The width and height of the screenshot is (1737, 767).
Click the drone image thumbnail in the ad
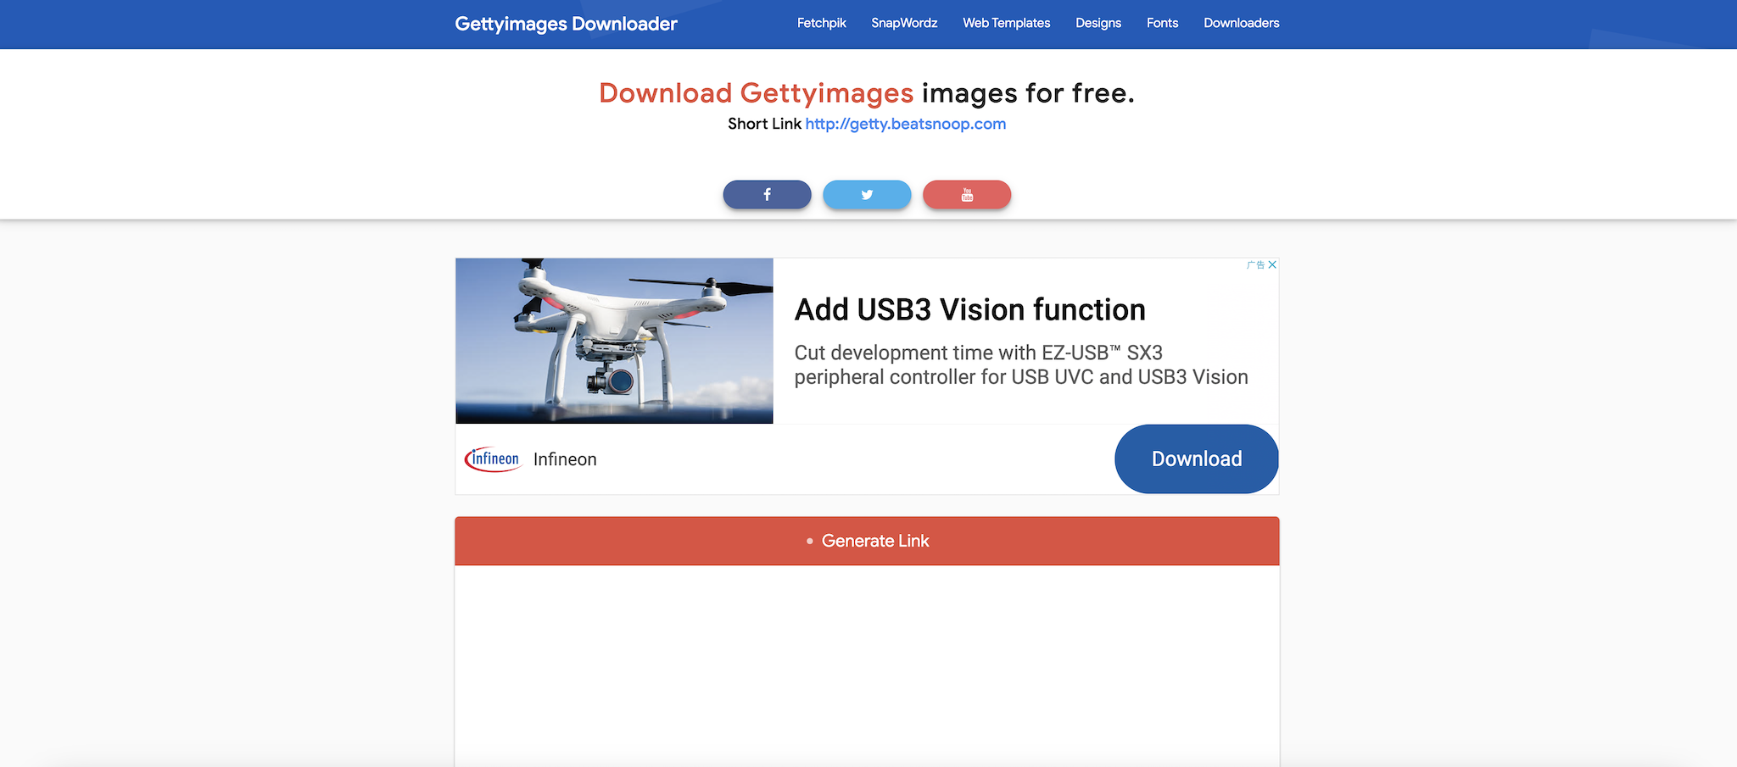(x=614, y=341)
